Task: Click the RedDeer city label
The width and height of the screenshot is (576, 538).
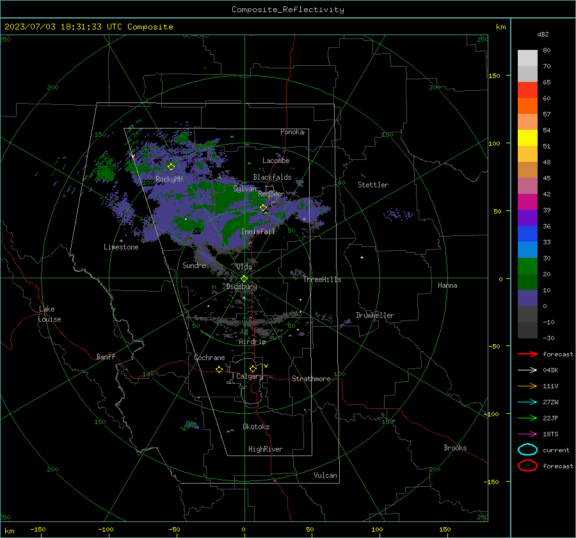Action: point(271,194)
